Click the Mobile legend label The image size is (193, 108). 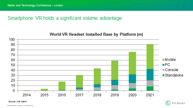(x=170, y=60)
